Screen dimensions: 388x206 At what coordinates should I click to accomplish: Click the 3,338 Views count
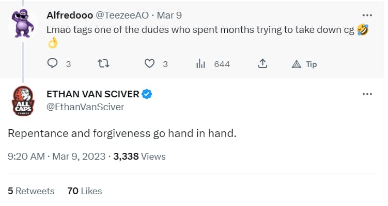click(x=139, y=157)
